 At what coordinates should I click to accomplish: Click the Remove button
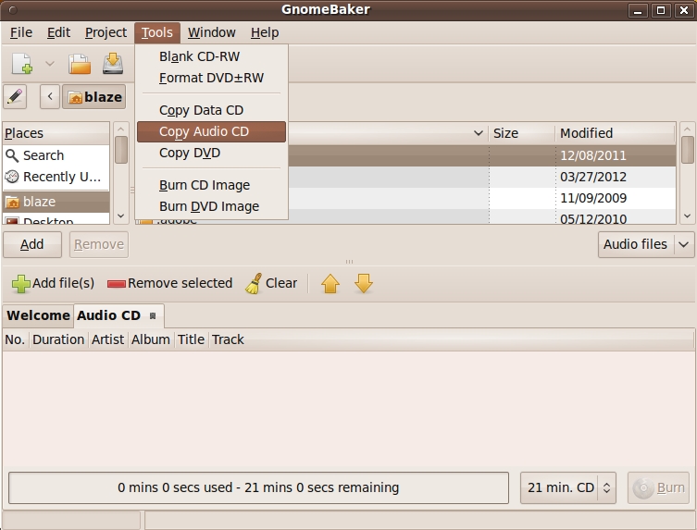99,244
